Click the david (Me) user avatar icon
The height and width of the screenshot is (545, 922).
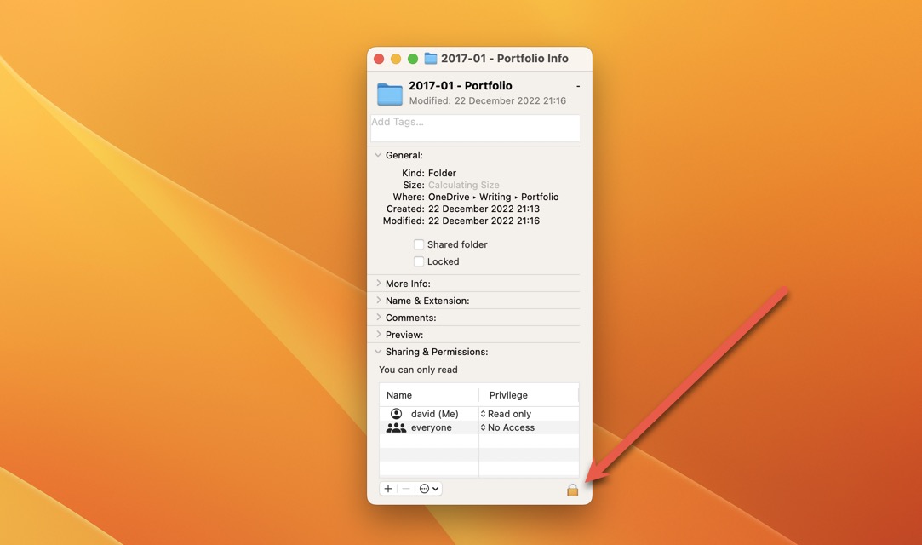tap(396, 413)
